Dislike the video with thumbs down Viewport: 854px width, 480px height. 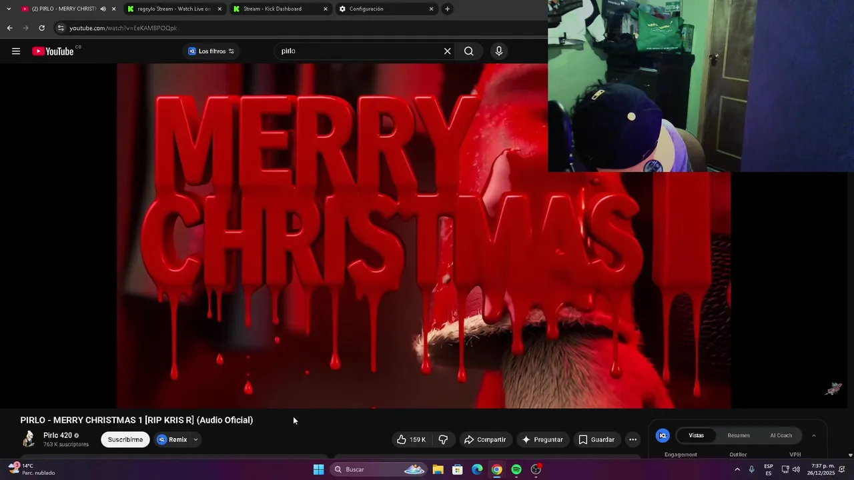point(443,439)
